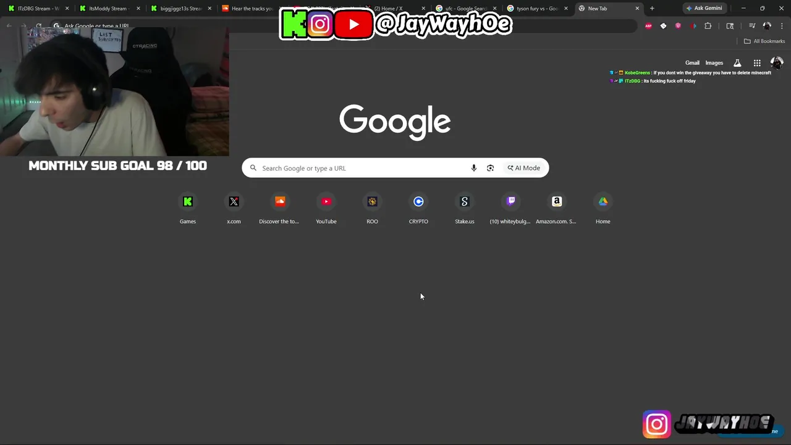Click the Ask Gemini button

pos(704,9)
